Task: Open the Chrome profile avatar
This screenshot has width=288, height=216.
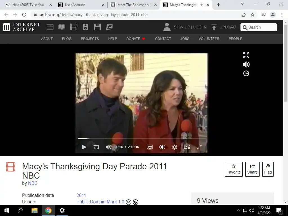Action: [x=273, y=15]
